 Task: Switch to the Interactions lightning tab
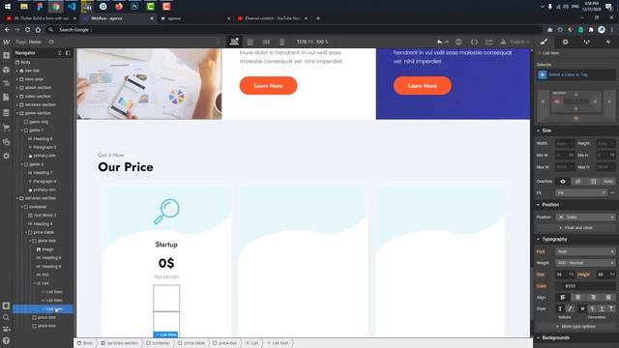click(x=608, y=42)
